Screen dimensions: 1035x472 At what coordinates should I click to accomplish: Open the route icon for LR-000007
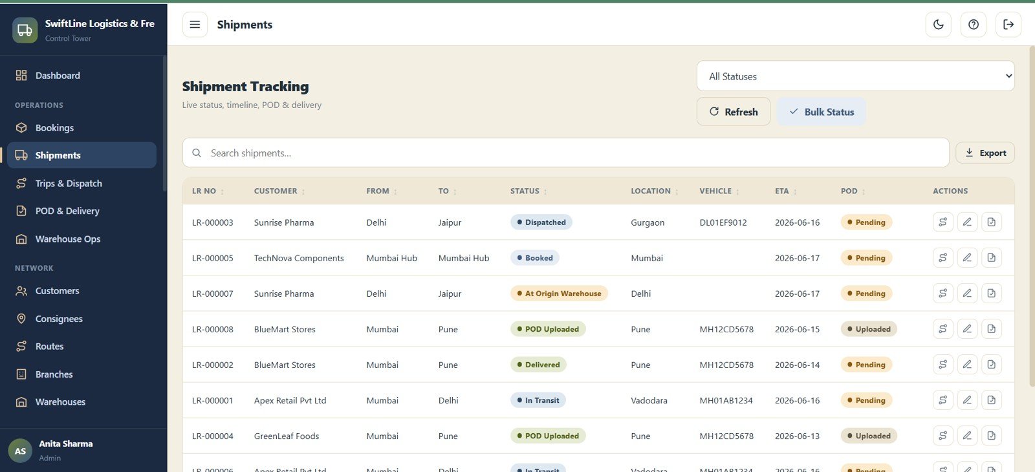click(x=943, y=294)
